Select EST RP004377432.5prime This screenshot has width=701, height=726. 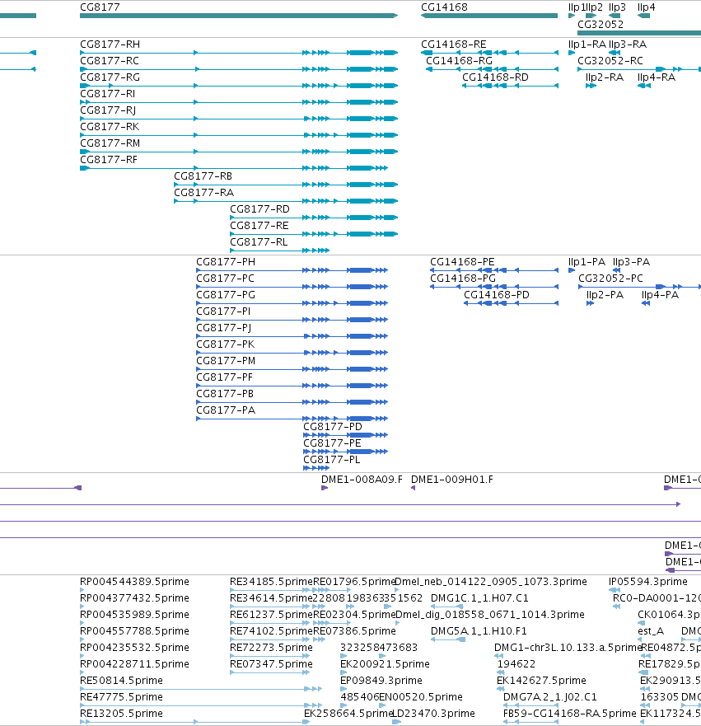pyautogui.click(x=134, y=598)
